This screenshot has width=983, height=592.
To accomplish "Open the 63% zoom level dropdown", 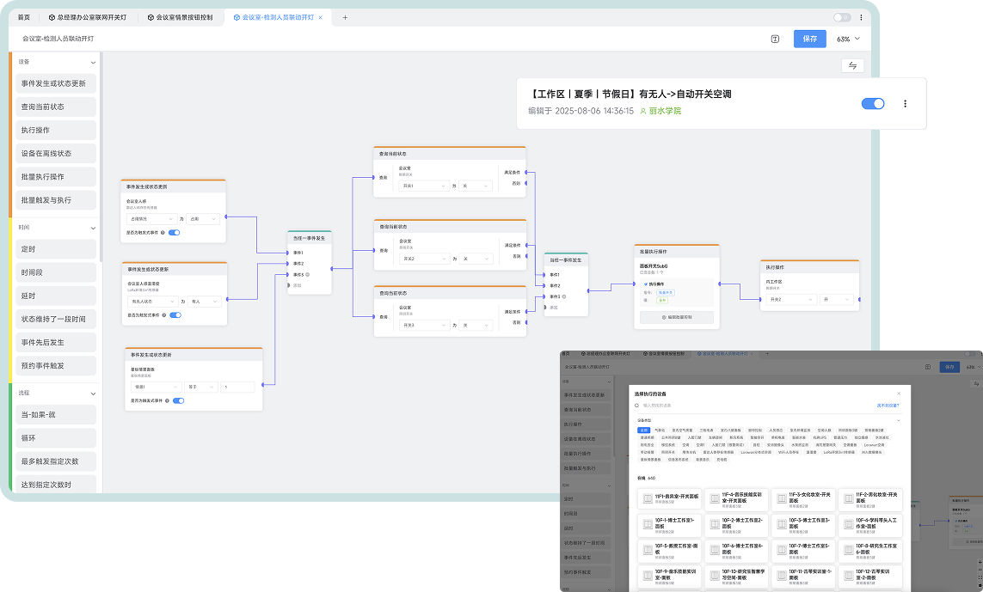I will pos(848,39).
